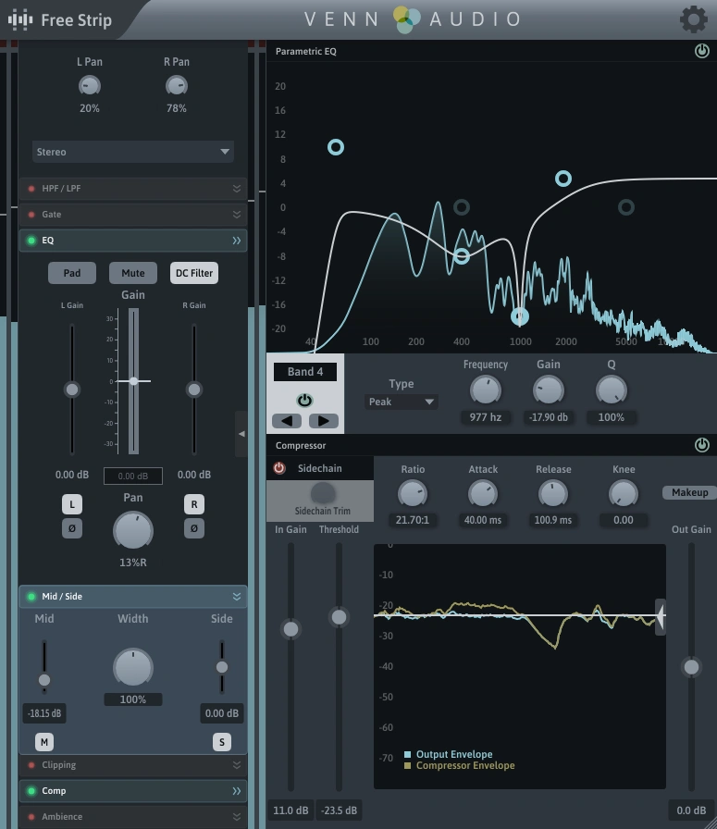
Task: Collapse side panel with left arrow handle
Action: (x=241, y=434)
